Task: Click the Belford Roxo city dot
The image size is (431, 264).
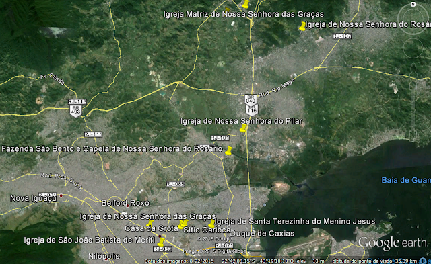Action: point(127,206)
